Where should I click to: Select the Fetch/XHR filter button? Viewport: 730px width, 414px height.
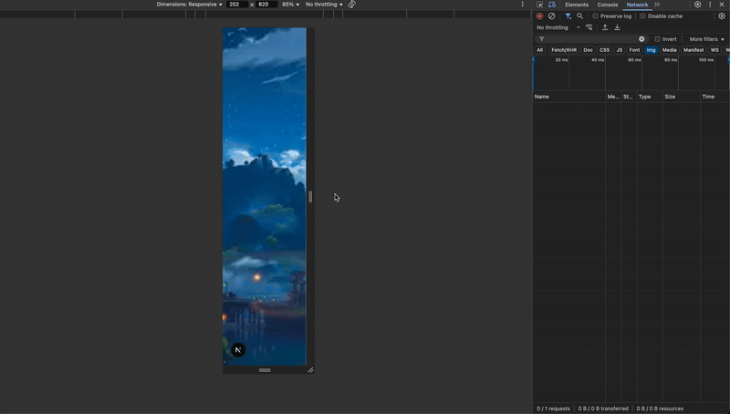563,50
